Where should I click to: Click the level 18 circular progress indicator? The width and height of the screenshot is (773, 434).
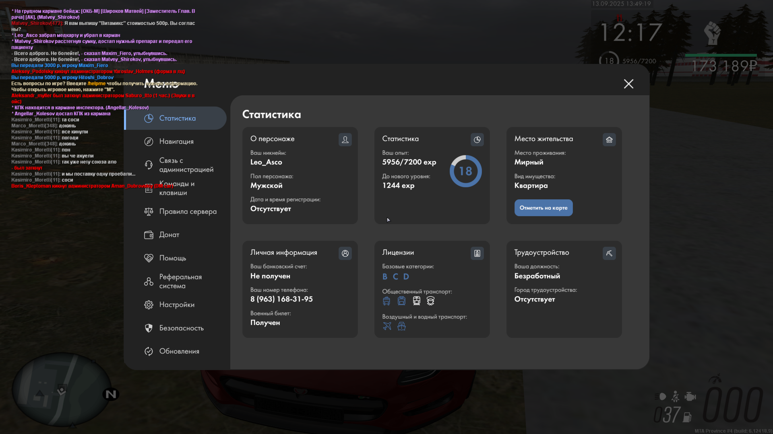(465, 171)
